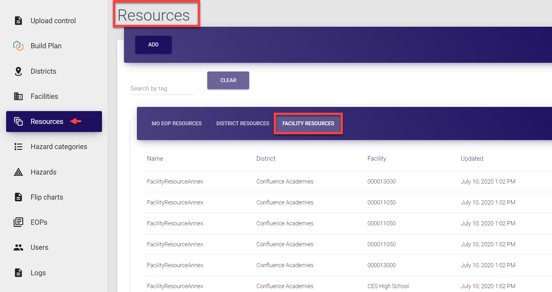Viewport: 552px width, 292px height.
Task: Sort table by the Updated column header
Action: pos(472,158)
